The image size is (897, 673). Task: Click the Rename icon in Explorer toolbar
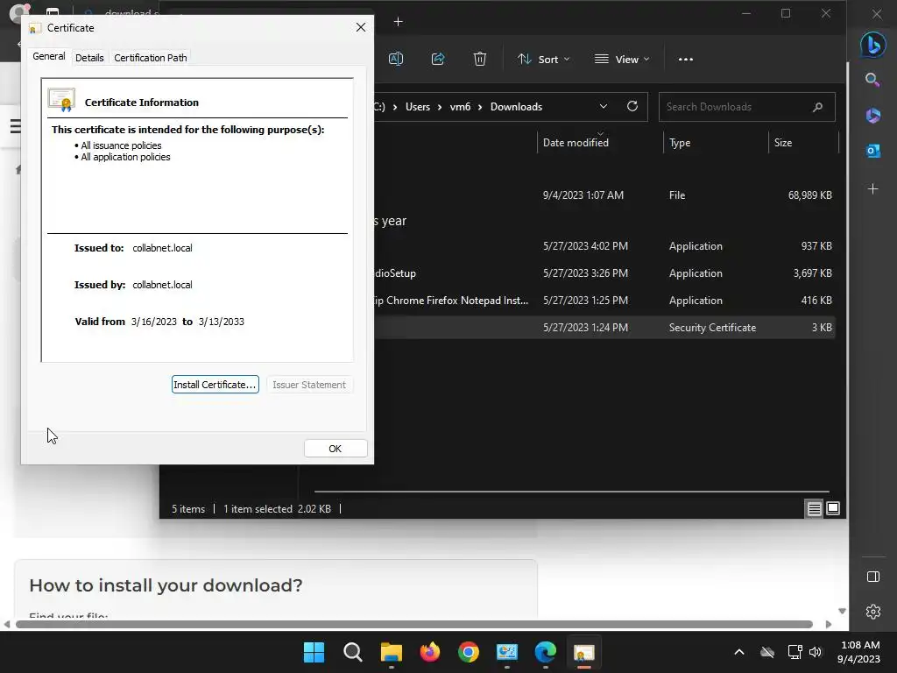396,59
